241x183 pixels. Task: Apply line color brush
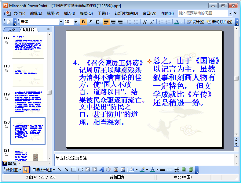point(142,170)
